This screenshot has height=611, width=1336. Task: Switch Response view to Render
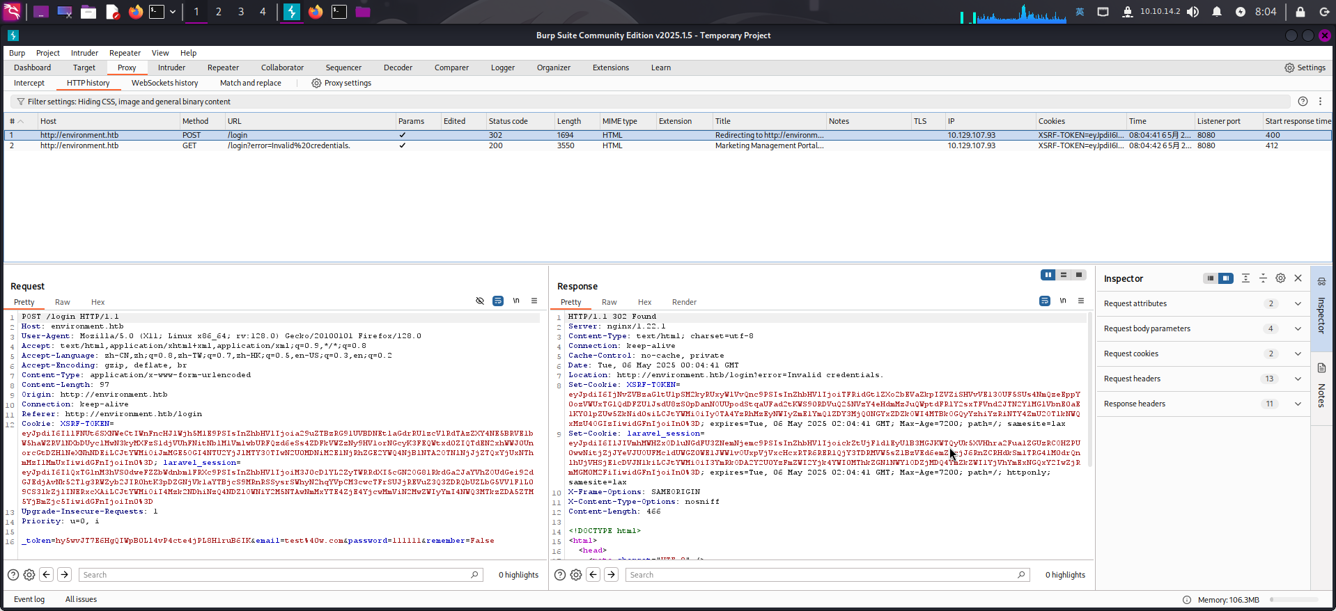tap(684, 302)
